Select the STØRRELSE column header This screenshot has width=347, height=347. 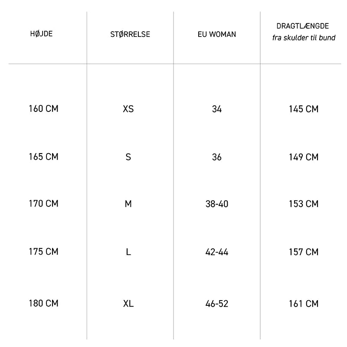click(130, 34)
